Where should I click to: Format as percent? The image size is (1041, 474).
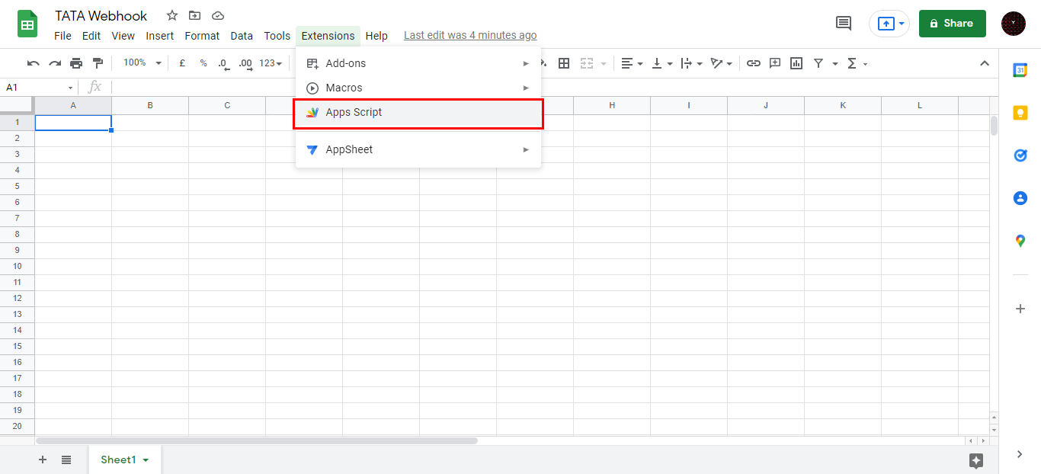click(x=203, y=63)
